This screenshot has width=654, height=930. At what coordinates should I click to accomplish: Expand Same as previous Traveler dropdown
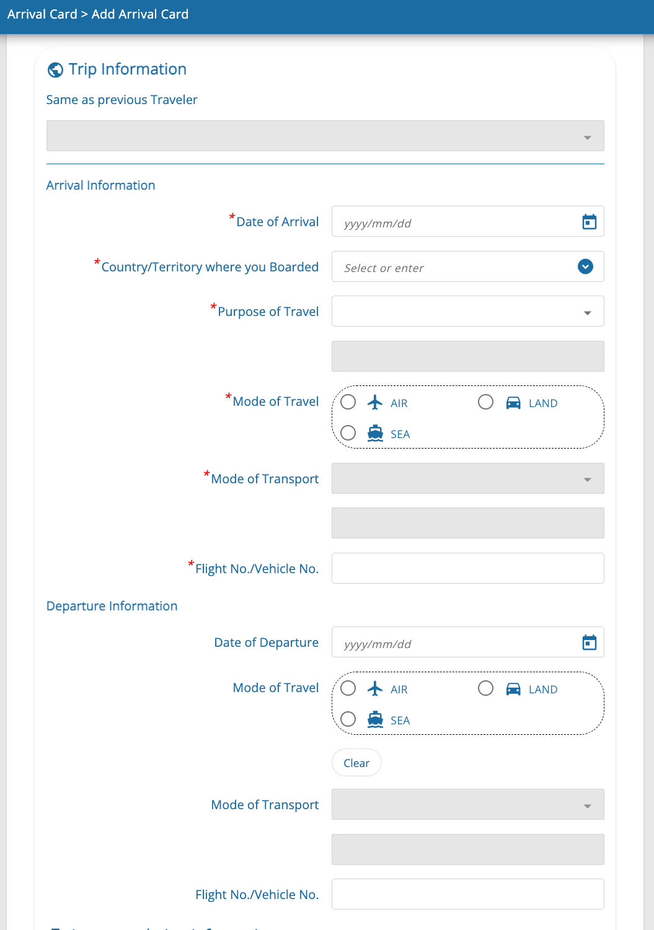click(x=587, y=137)
